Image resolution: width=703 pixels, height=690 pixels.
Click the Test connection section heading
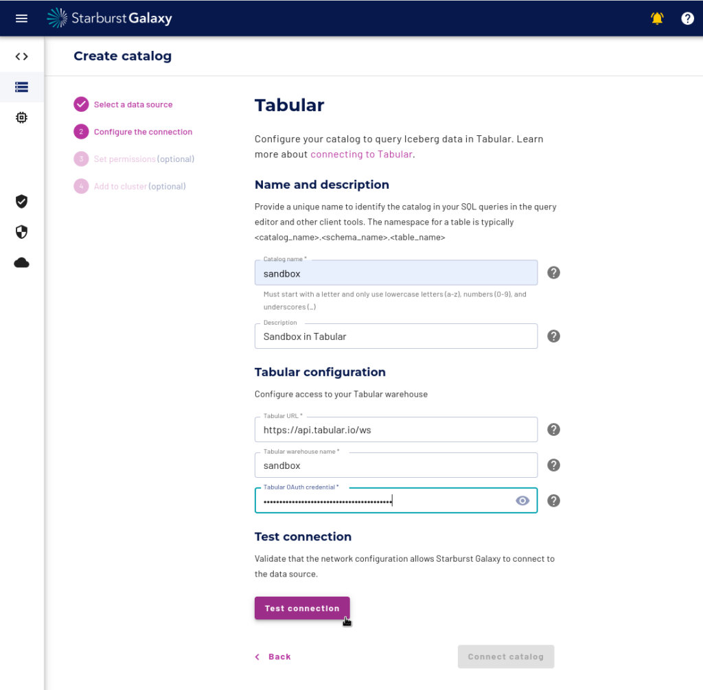[303, 537]
